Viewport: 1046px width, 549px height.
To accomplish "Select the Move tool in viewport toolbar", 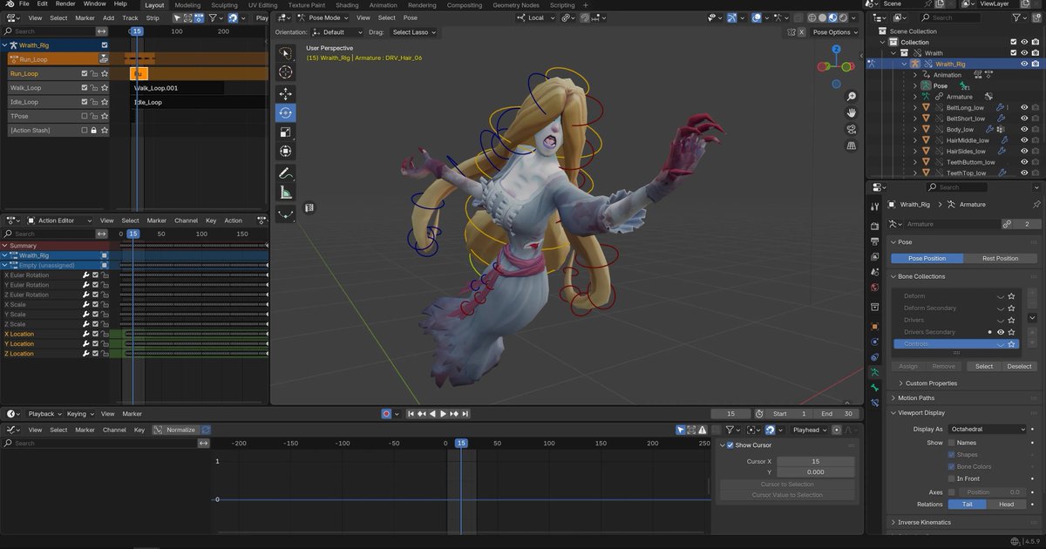I will (286, 93).
